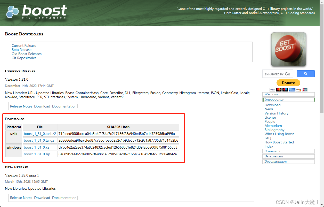Expand the Community sidebar section

(288, 151)
